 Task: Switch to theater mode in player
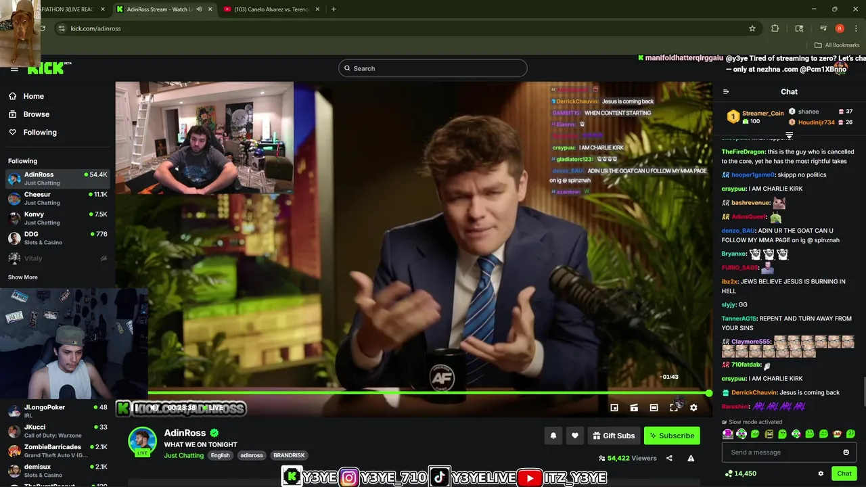(x=654, y=408)
